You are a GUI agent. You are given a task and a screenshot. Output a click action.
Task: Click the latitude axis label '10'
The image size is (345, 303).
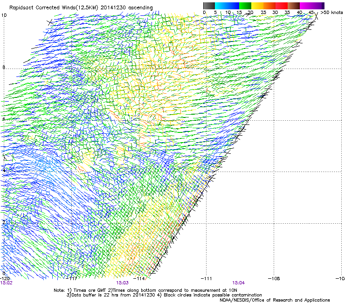point(4,15)
